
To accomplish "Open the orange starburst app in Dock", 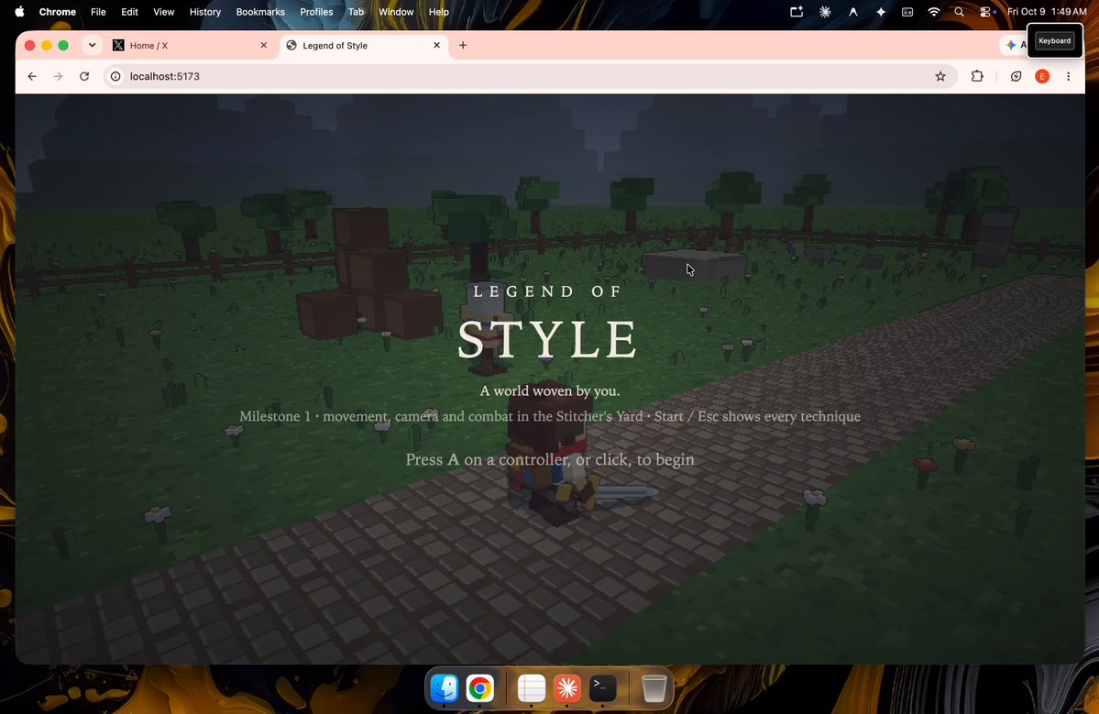I will 567,688.
